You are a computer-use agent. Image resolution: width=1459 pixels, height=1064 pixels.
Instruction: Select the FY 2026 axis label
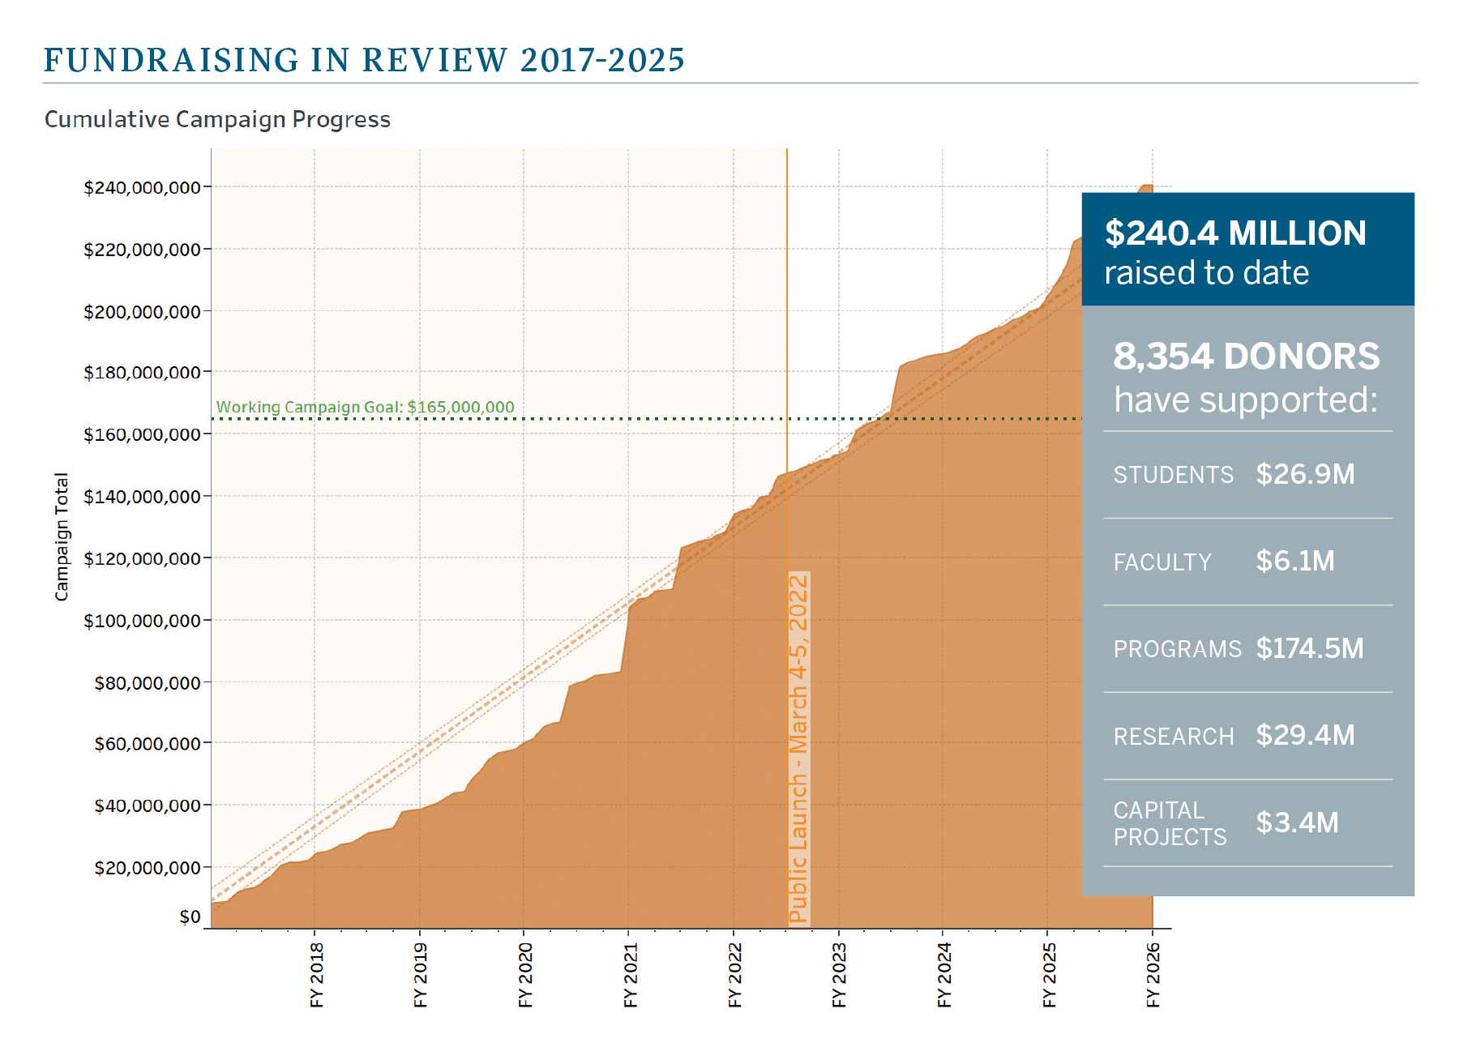pyautogui.click(x=1153, y=975)
